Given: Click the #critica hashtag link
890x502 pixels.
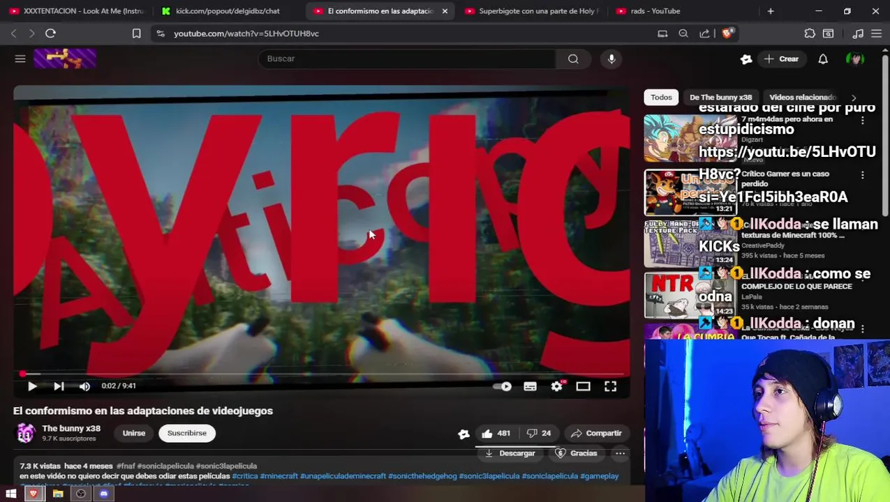Looking at the screenshot, I should tap(244, 476).
